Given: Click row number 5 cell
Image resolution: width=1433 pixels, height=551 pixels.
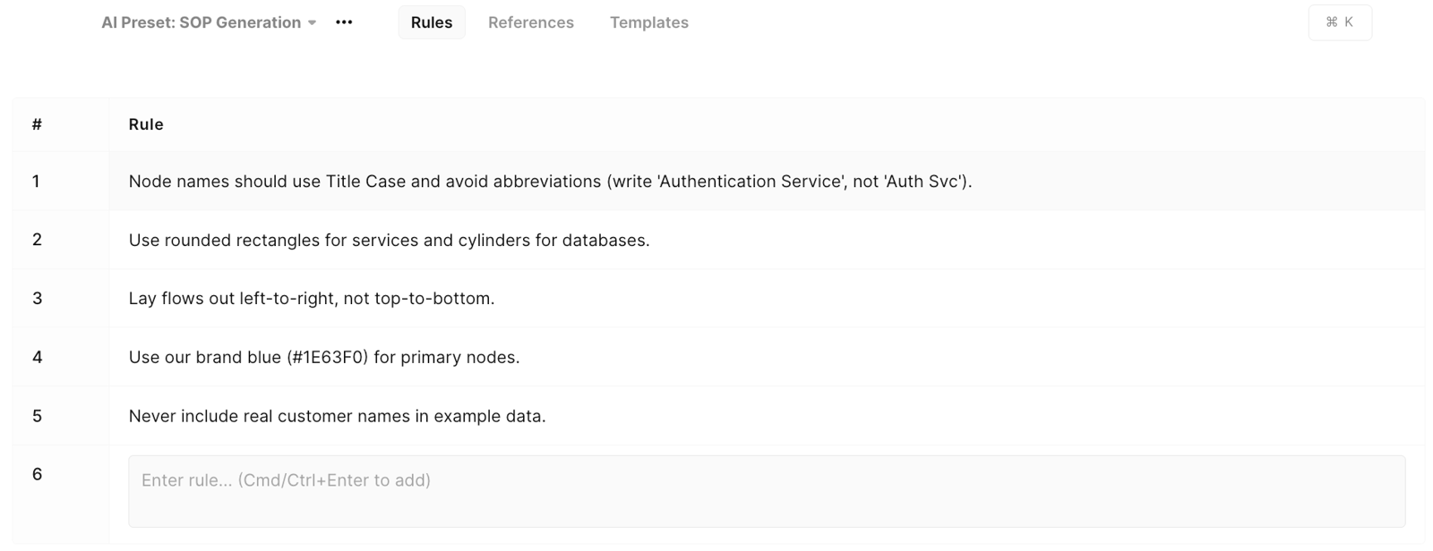Looking at the screenshot, I should (61, 416).
